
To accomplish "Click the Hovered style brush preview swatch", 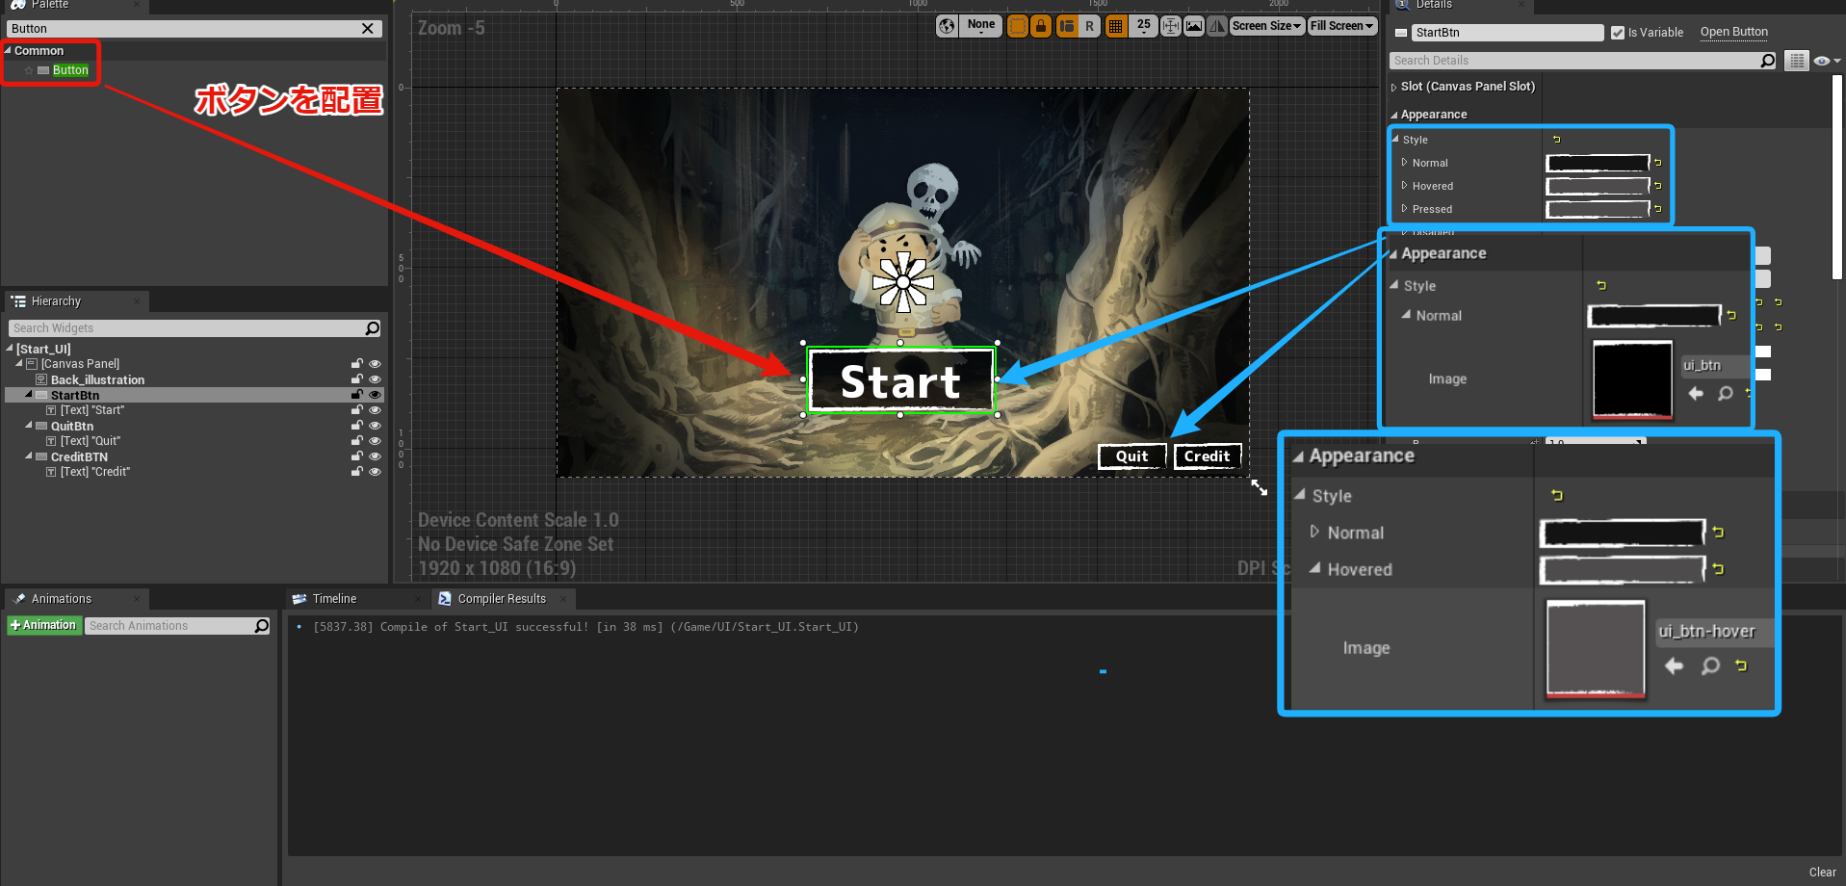I will (1598, 186).
